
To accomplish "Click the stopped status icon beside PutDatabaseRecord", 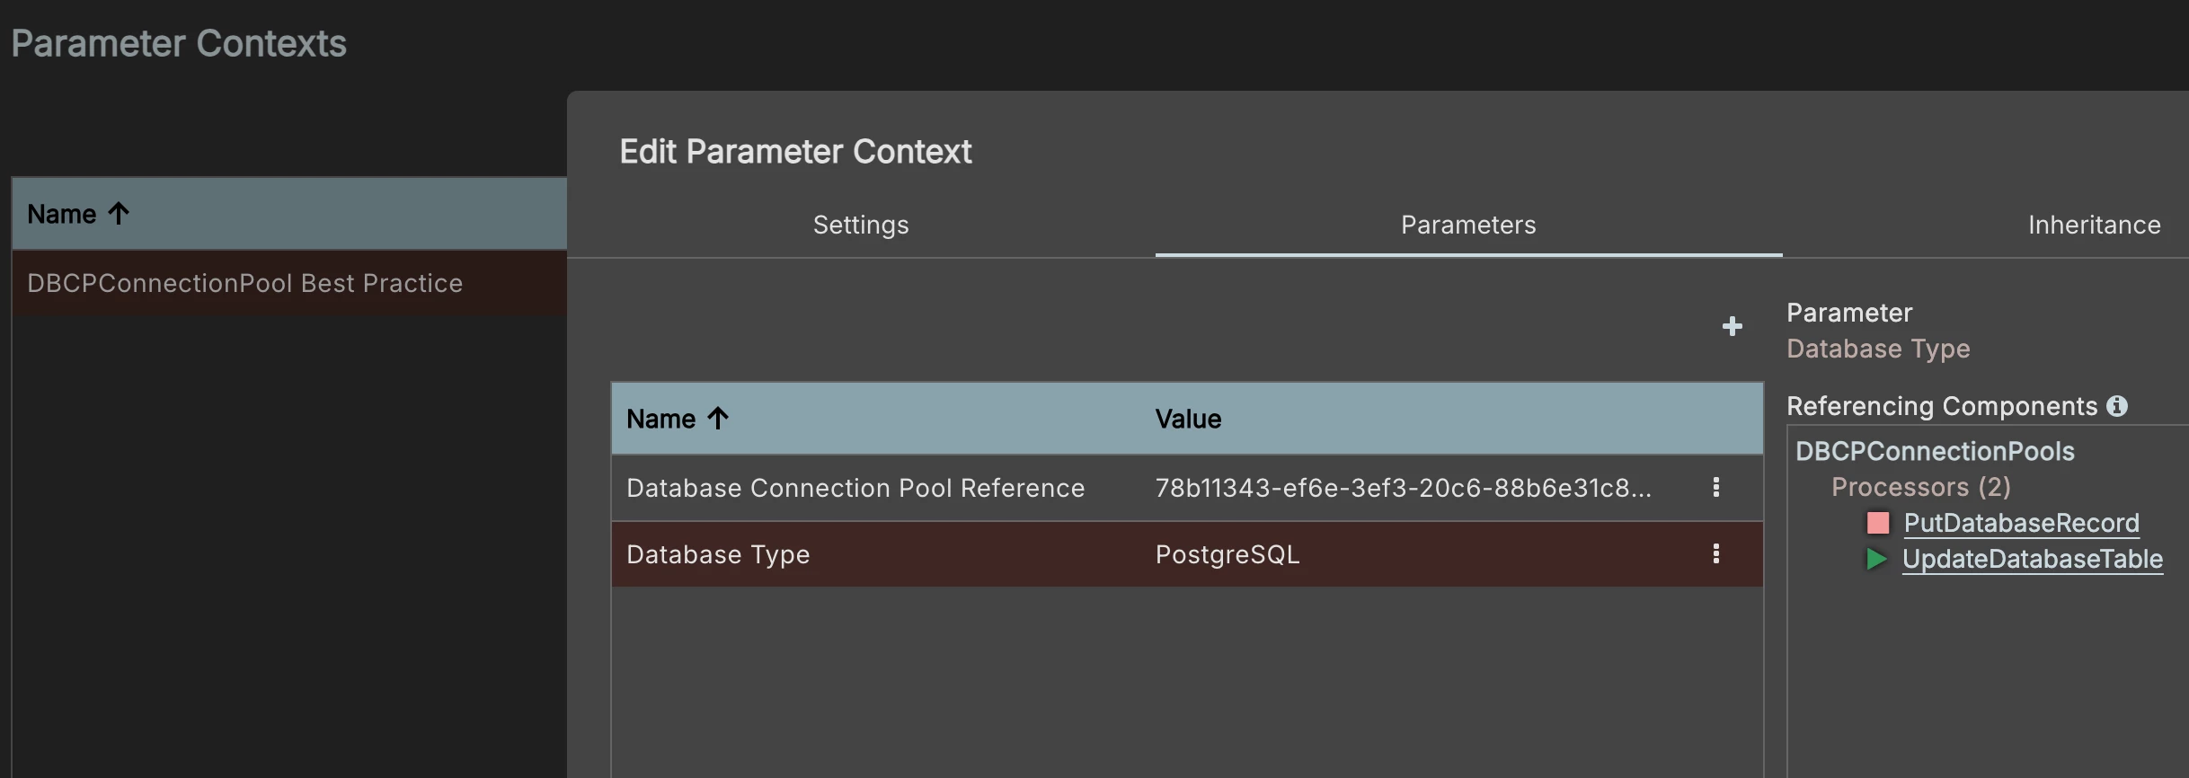I will click(1877, 523).
